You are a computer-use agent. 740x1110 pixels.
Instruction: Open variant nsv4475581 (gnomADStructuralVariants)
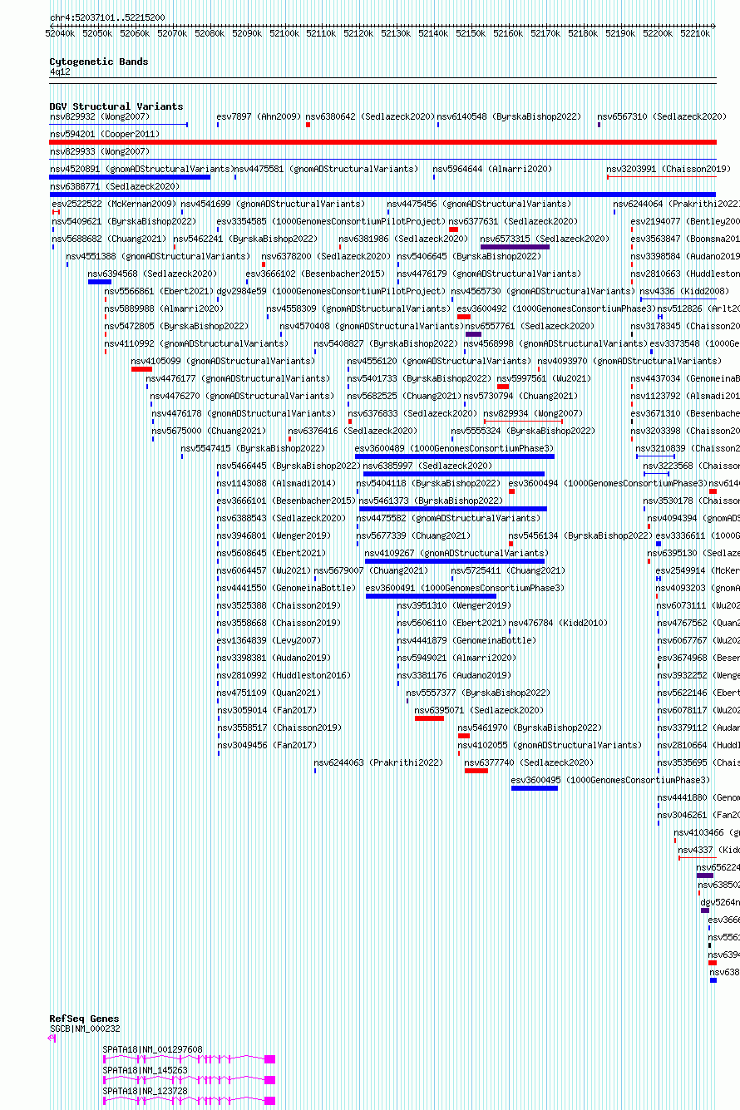point(325,169)
